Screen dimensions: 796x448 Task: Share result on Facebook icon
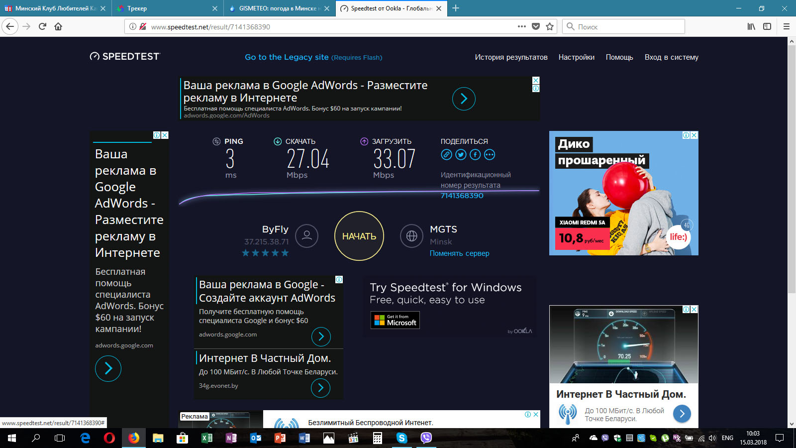coord(475,155)
